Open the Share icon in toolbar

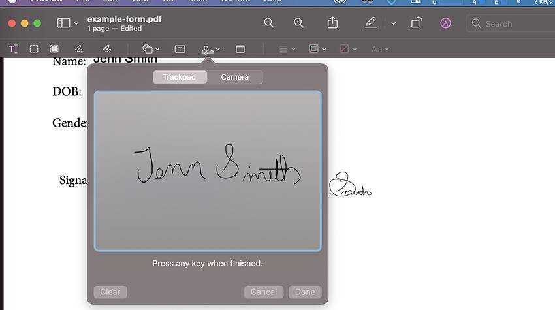332,23
